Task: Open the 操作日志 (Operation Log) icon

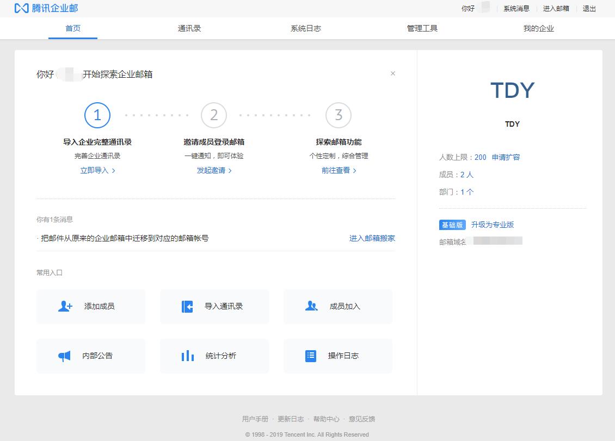Action: tap(311, 356)
